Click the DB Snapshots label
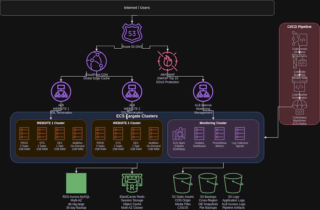The image size is (320, 210). click(x=208, y=204)
